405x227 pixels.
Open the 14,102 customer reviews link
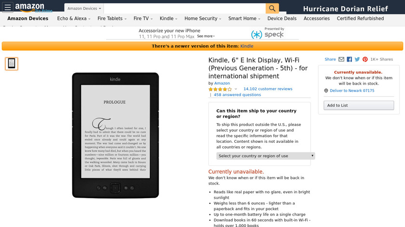268,89
